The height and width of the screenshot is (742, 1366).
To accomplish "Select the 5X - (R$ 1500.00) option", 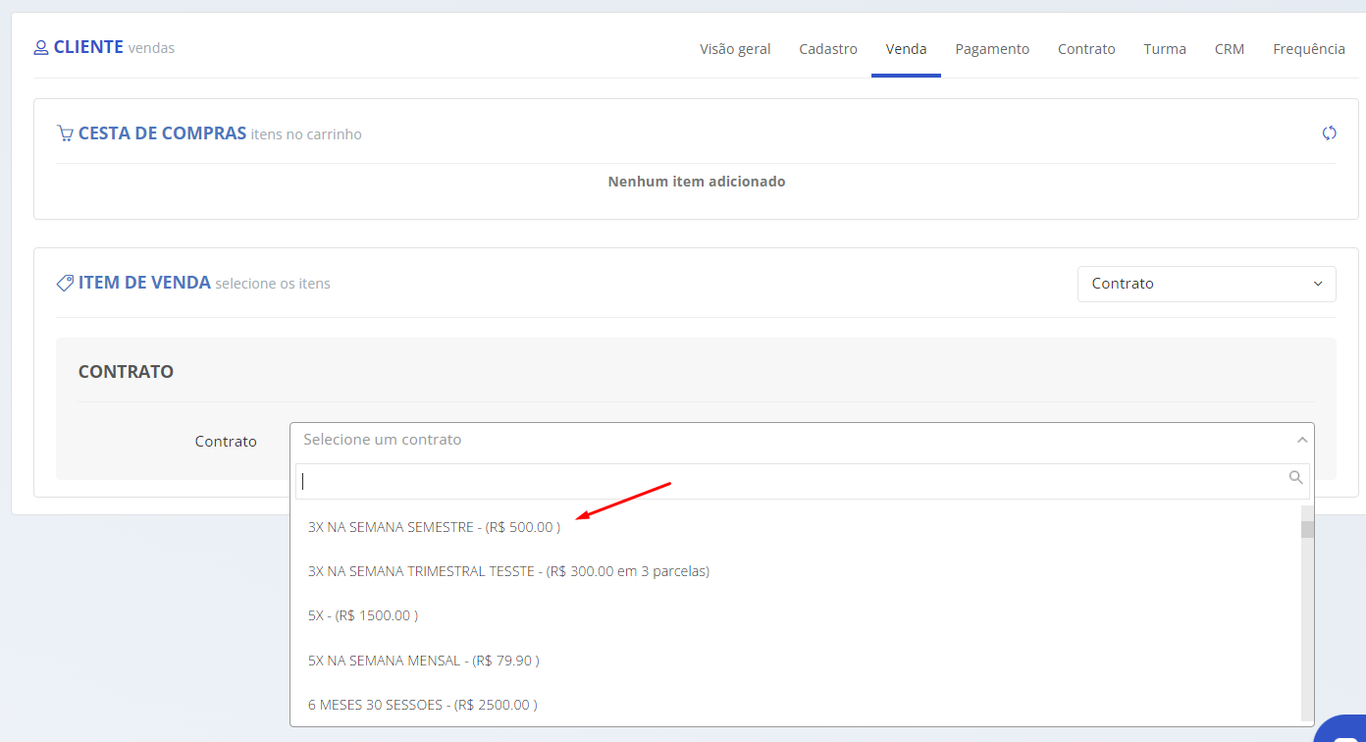I will 796,615.
